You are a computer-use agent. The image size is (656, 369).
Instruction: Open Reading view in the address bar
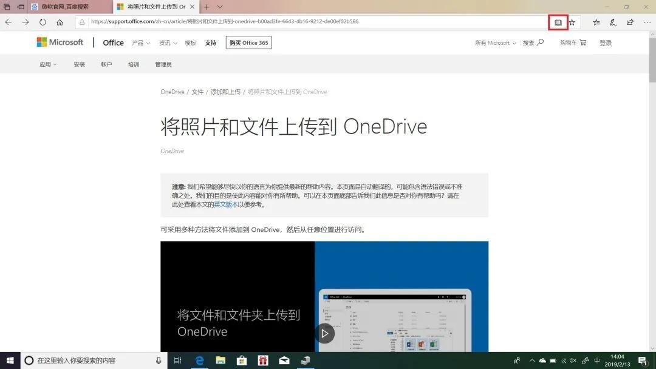[x=558, y=22]
